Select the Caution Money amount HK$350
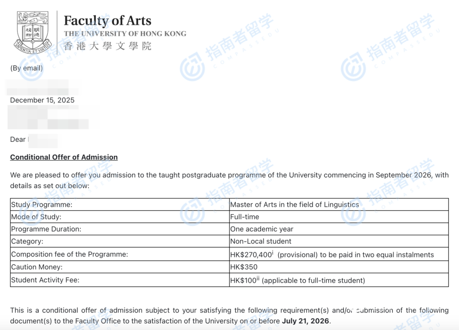This screenshot has height=330, width=459. click(x=244, y=267)
